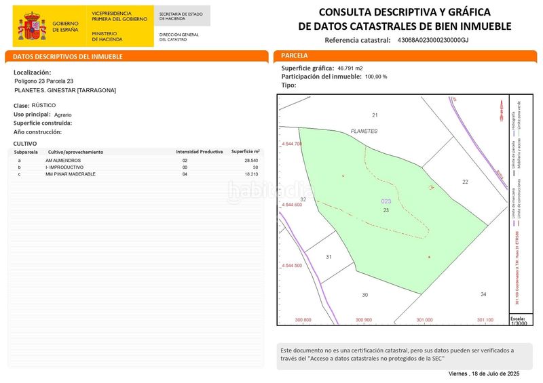Click the 'MINISTERIO DE HACIENDA' logo text
Image resolution: width=543 pixels, height=383 pixels.
(x=107, y=37)
